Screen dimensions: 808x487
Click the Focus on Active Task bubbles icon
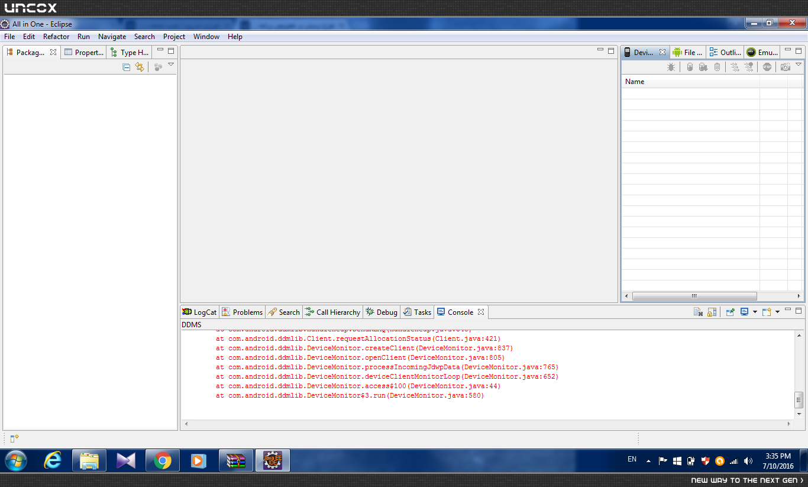[158, 67]
